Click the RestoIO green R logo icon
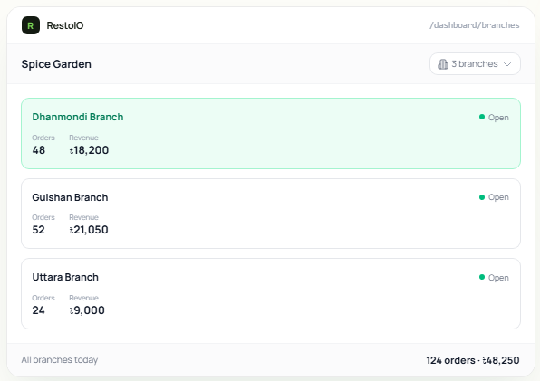540x381 pixels. coord(31,25)
